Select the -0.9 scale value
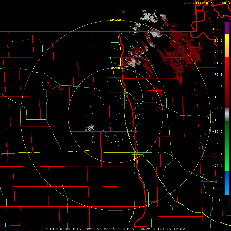The width and height of the screenshot is (231, 231). point(218,109)
